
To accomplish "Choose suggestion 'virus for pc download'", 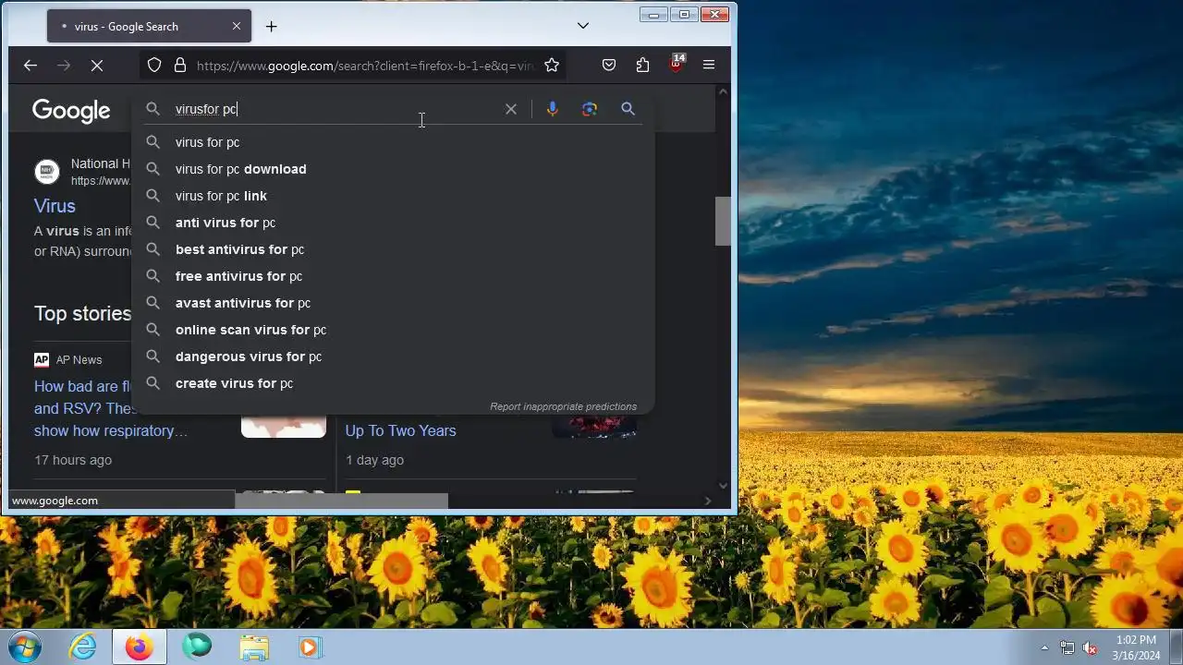I will point(393,169).
